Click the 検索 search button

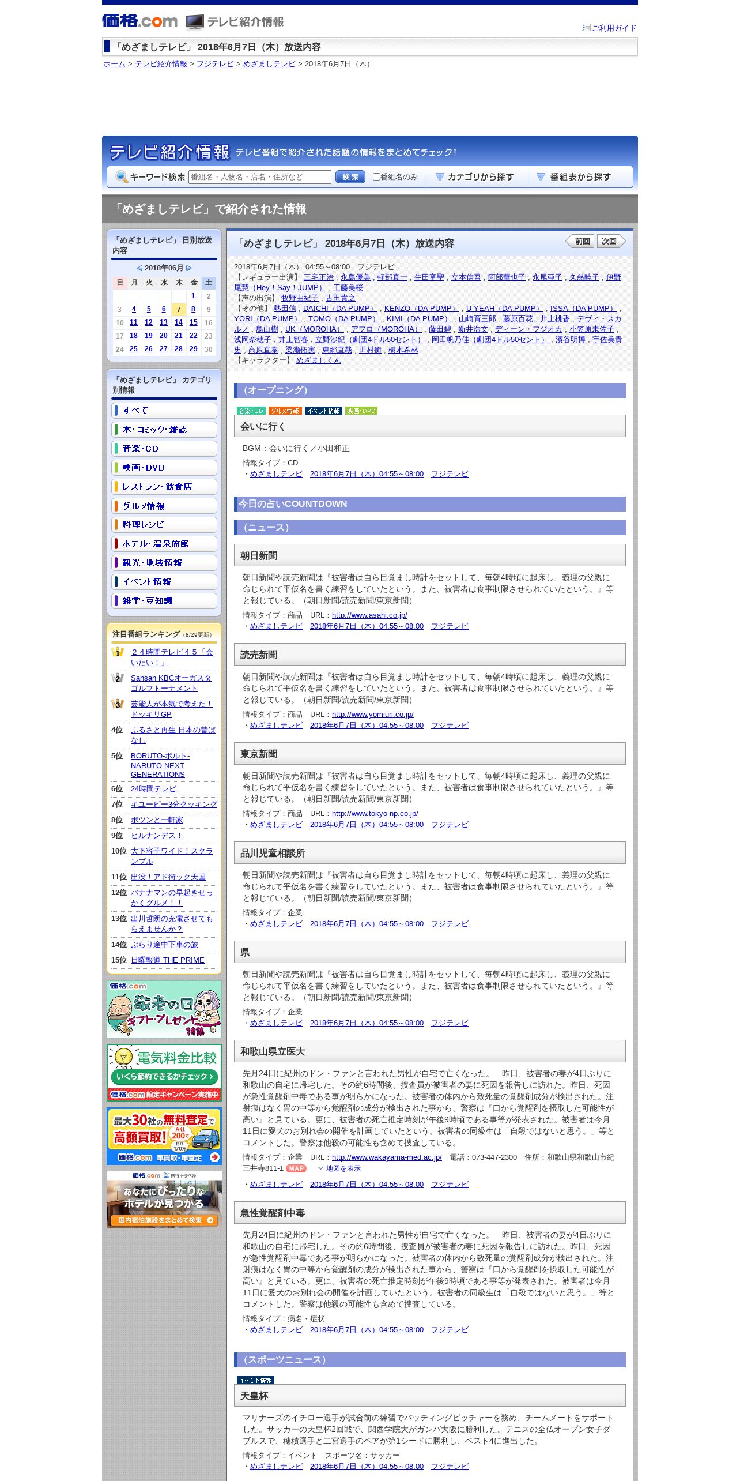pyautogui.click(x=350, y=177)
